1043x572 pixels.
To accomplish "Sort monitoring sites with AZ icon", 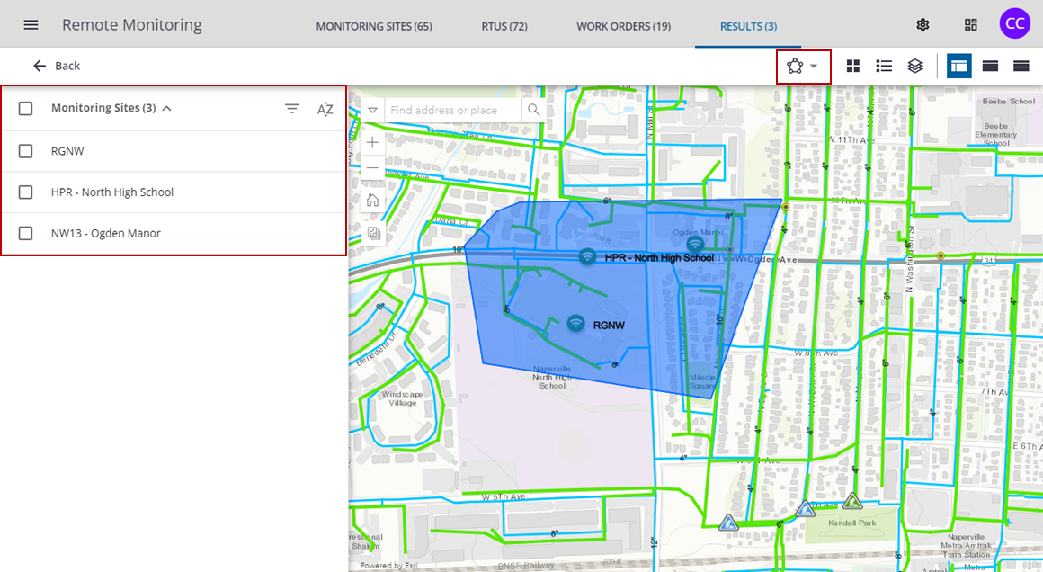I will (x=325, y=109).
